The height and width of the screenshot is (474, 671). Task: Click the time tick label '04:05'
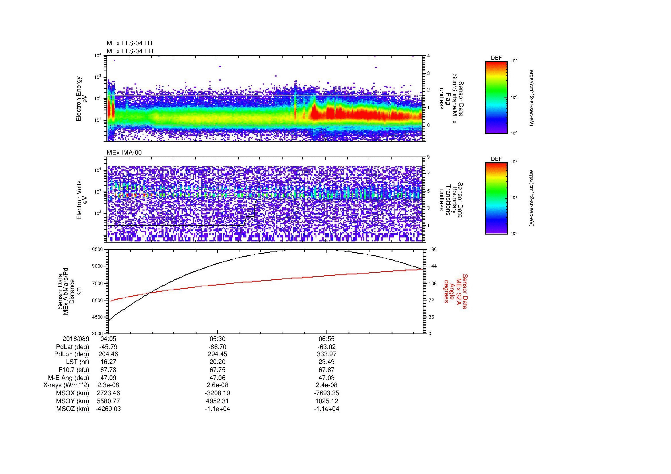click(x=108, y=339)
